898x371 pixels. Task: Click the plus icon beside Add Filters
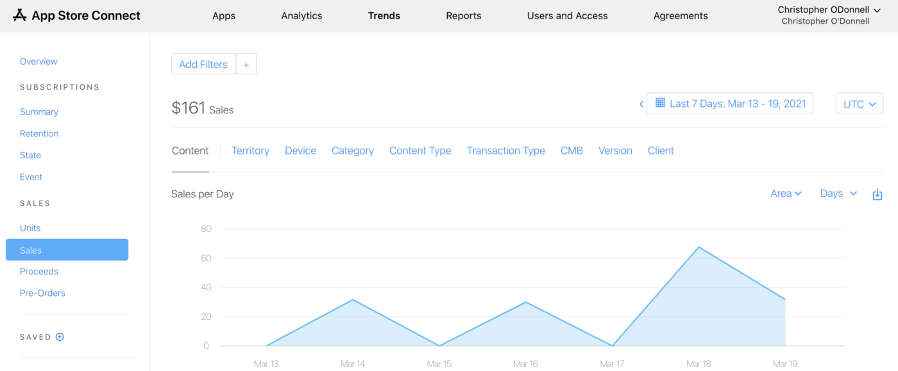[246, 64]
